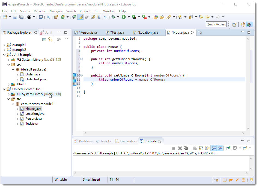Toggle Scroll Lock in Console toolbar
This screenshot has width=259, height=188.
tap(201, 148)
